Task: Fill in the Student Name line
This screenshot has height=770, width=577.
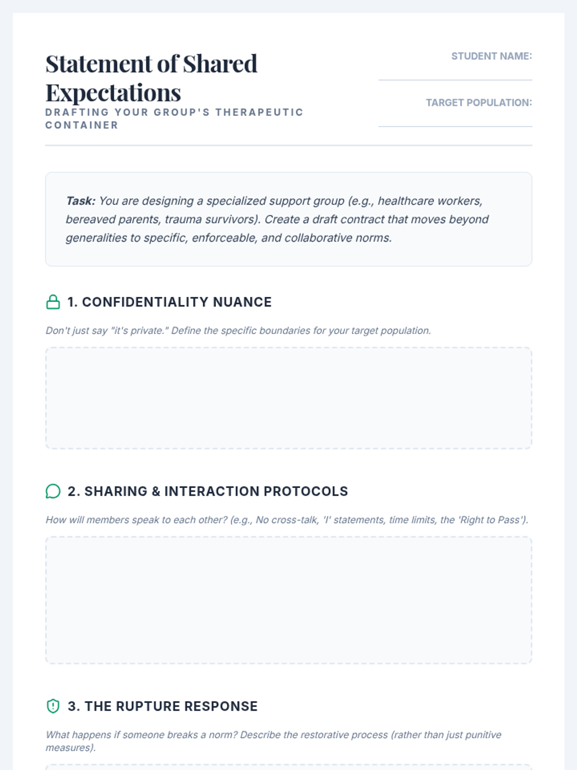Action: coord(455,71)
